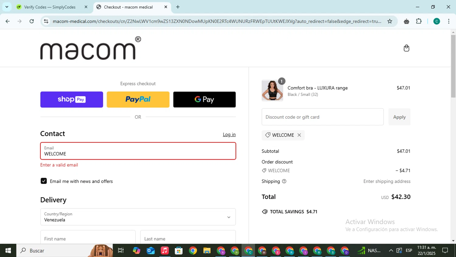Open the Chrome profile avatar C
This screenshot has height=257, width=456.
click(437, 21)
